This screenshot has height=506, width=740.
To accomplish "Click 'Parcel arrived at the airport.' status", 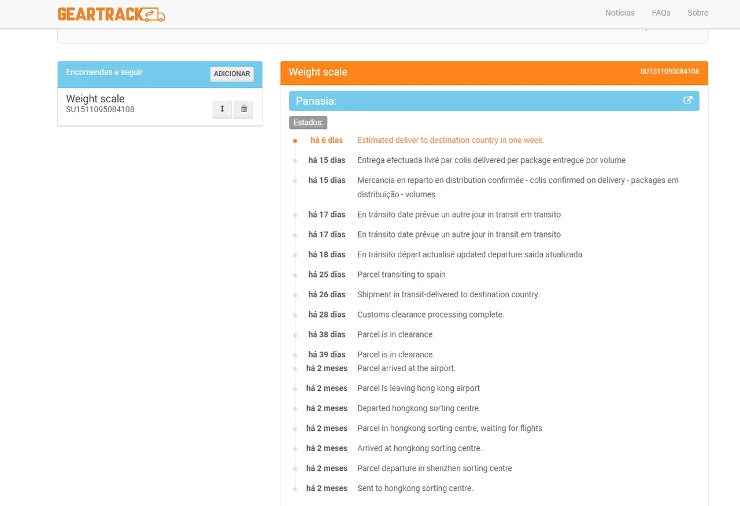I will tap(406, 368).
